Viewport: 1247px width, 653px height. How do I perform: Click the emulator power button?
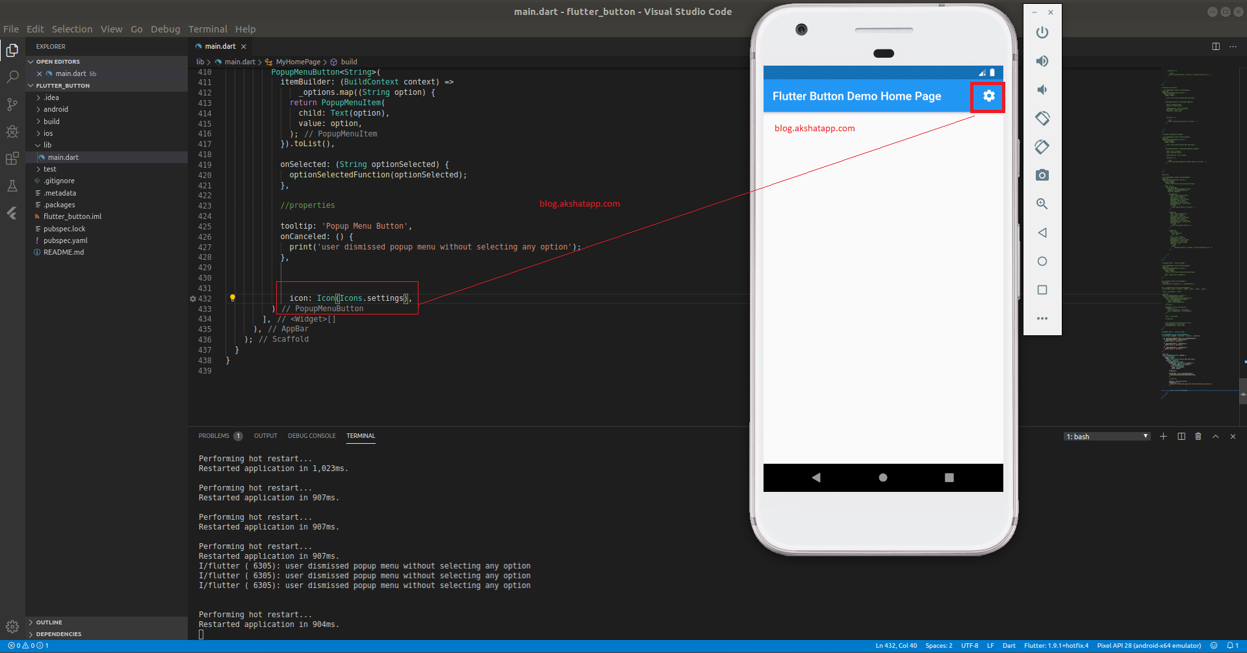(1042, 32)
